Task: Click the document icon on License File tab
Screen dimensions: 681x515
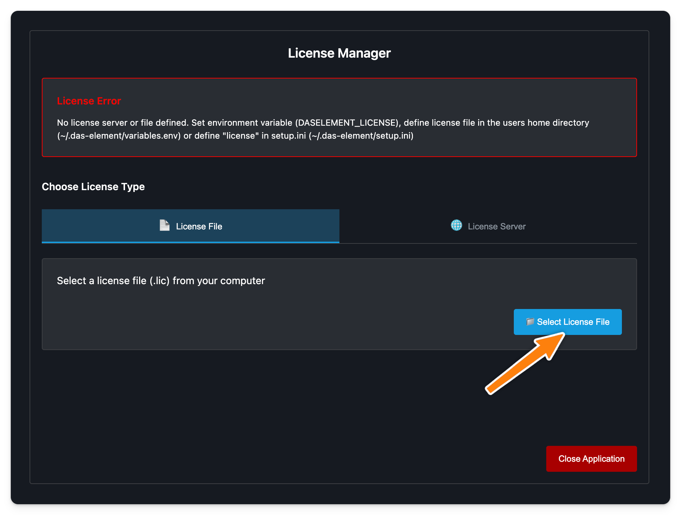Action: coord(164,225)
